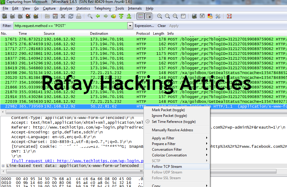Zoom in packet text icon
Screen dimensions: 287x187
[x=160, y=16]
